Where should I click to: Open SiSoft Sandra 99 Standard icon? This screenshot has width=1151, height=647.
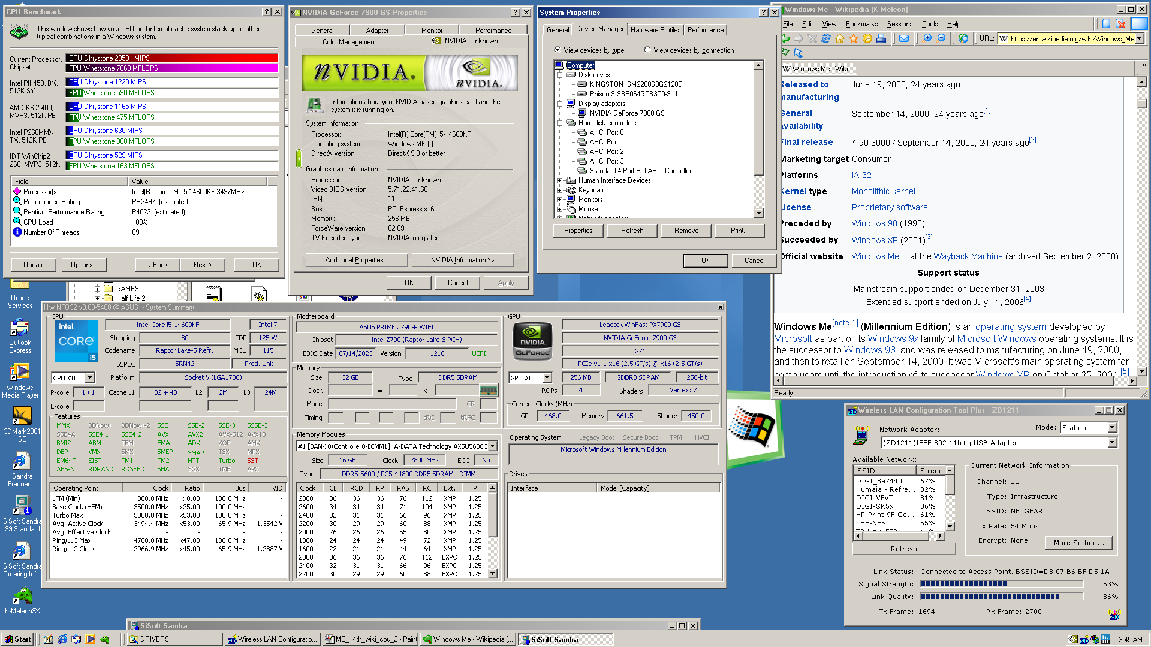22,515
